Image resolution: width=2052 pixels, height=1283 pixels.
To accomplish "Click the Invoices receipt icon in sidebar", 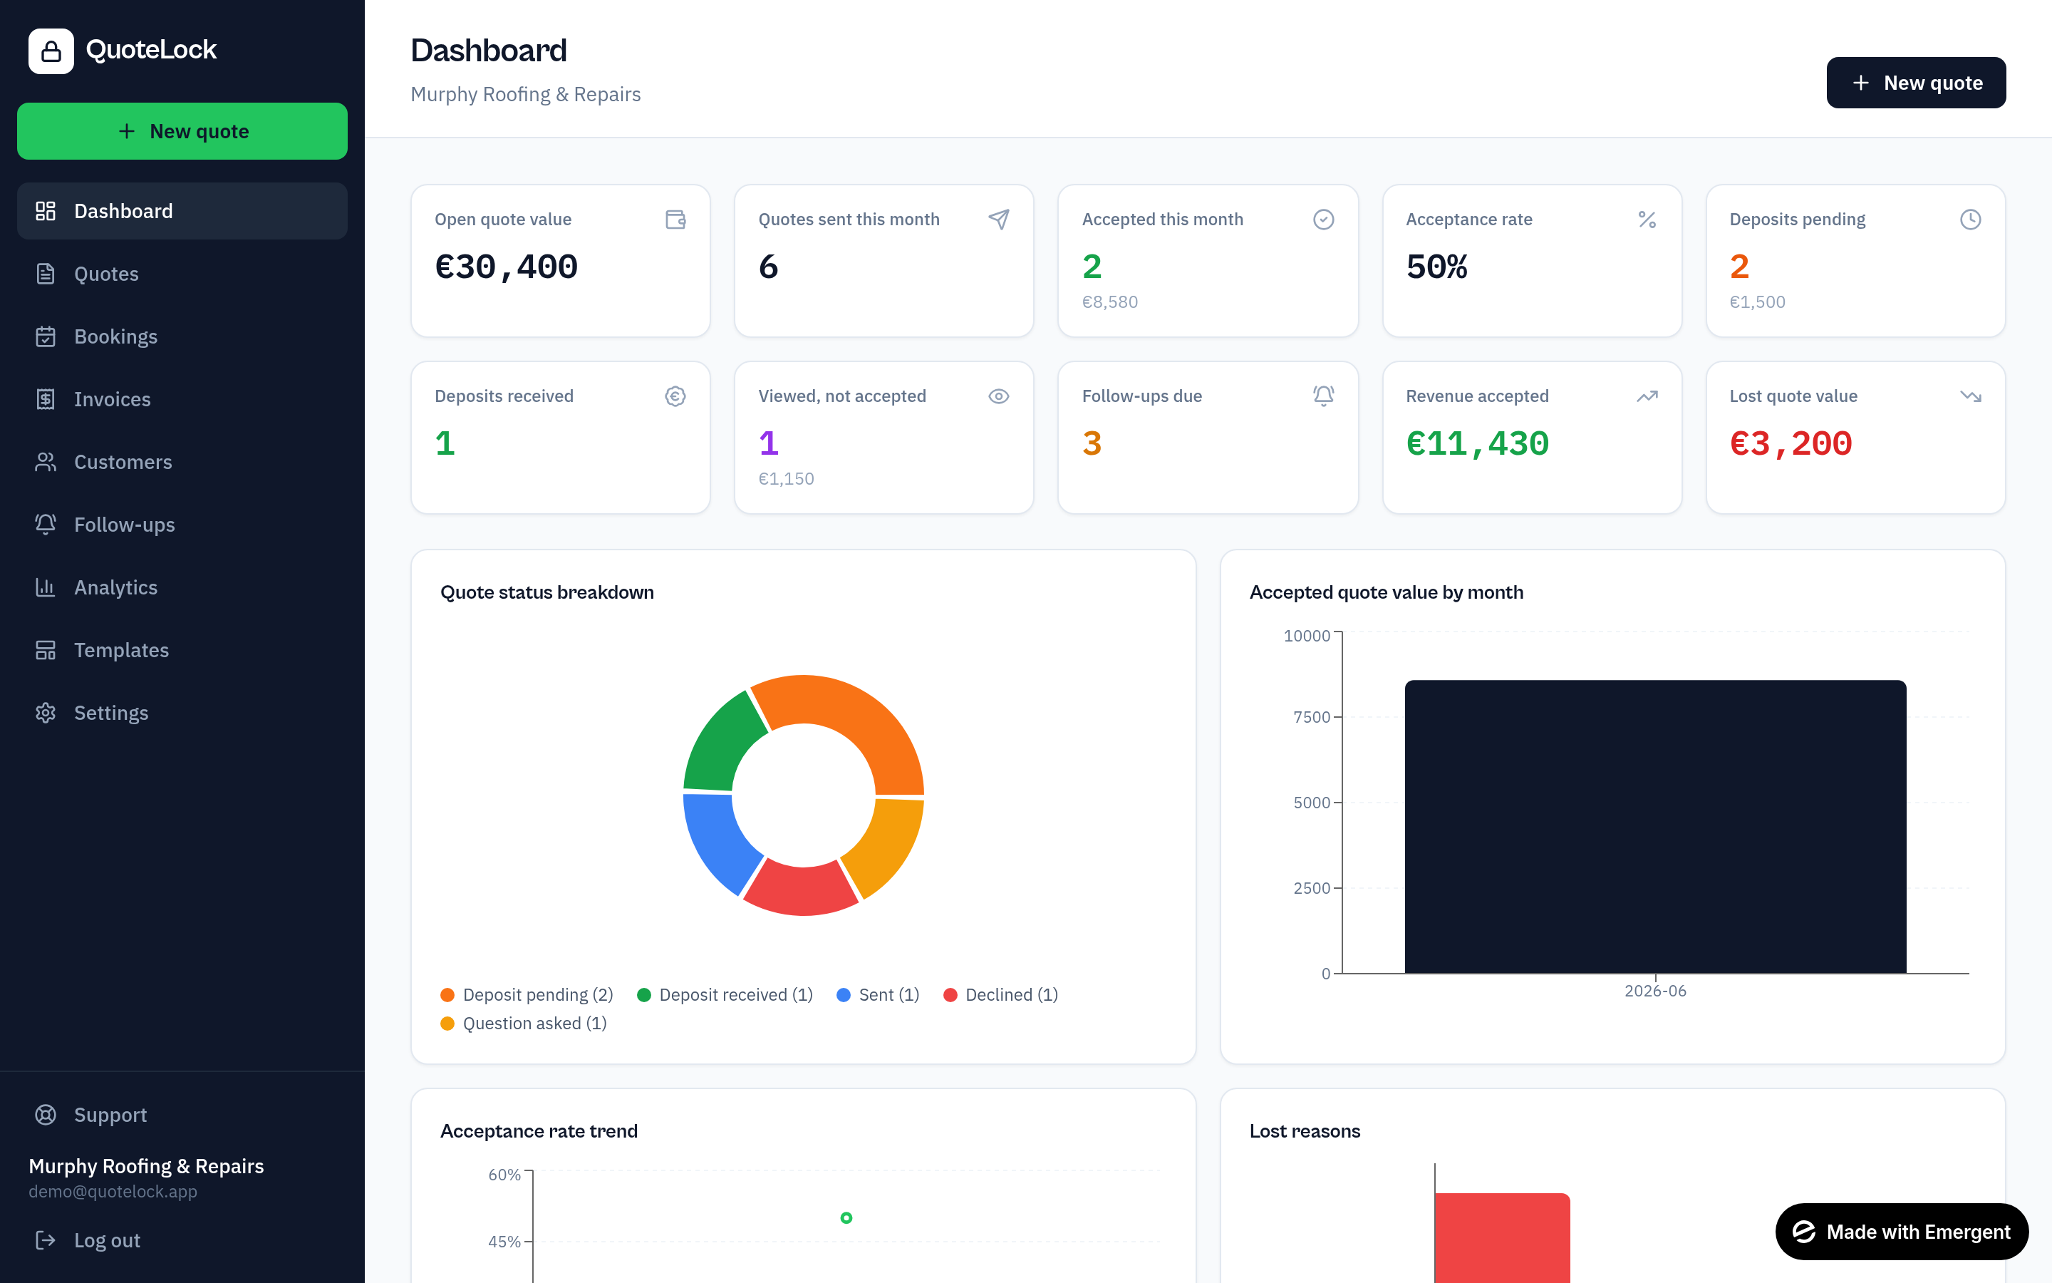I will 46,399.
